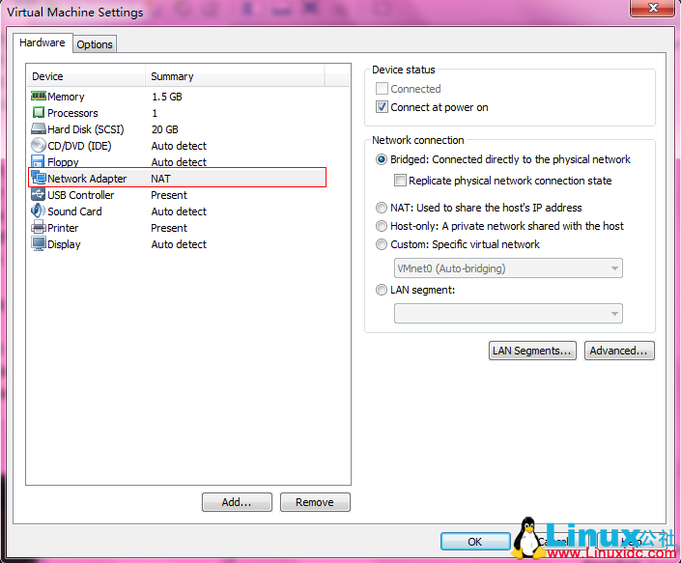681x563 pixels.
Task: Click CD/DVD Auto detect summary
Action: point(179,146)
